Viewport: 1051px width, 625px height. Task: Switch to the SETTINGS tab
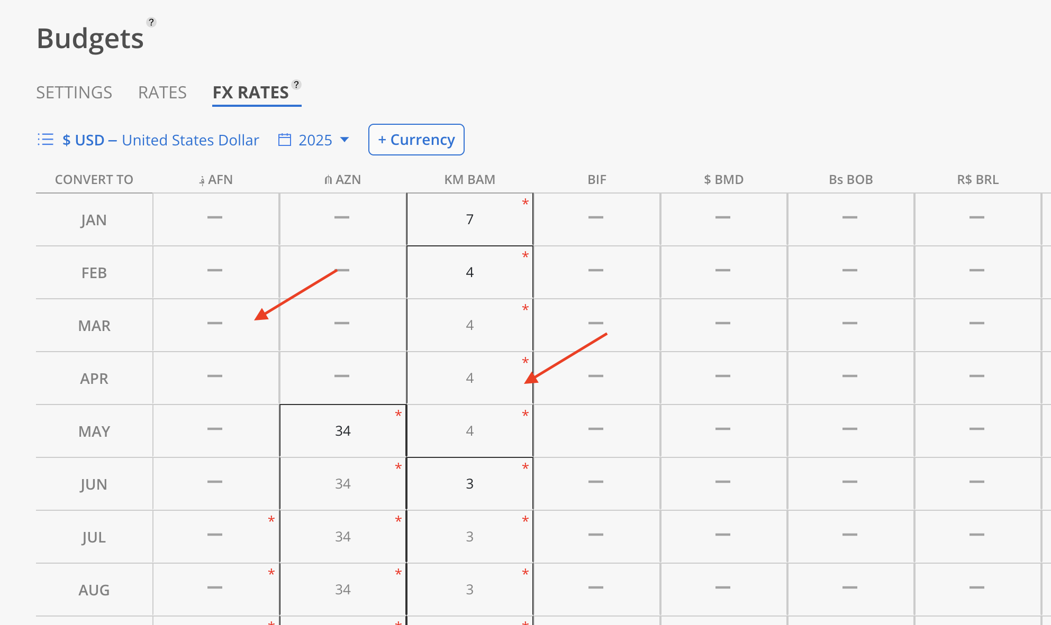(74, 93)
